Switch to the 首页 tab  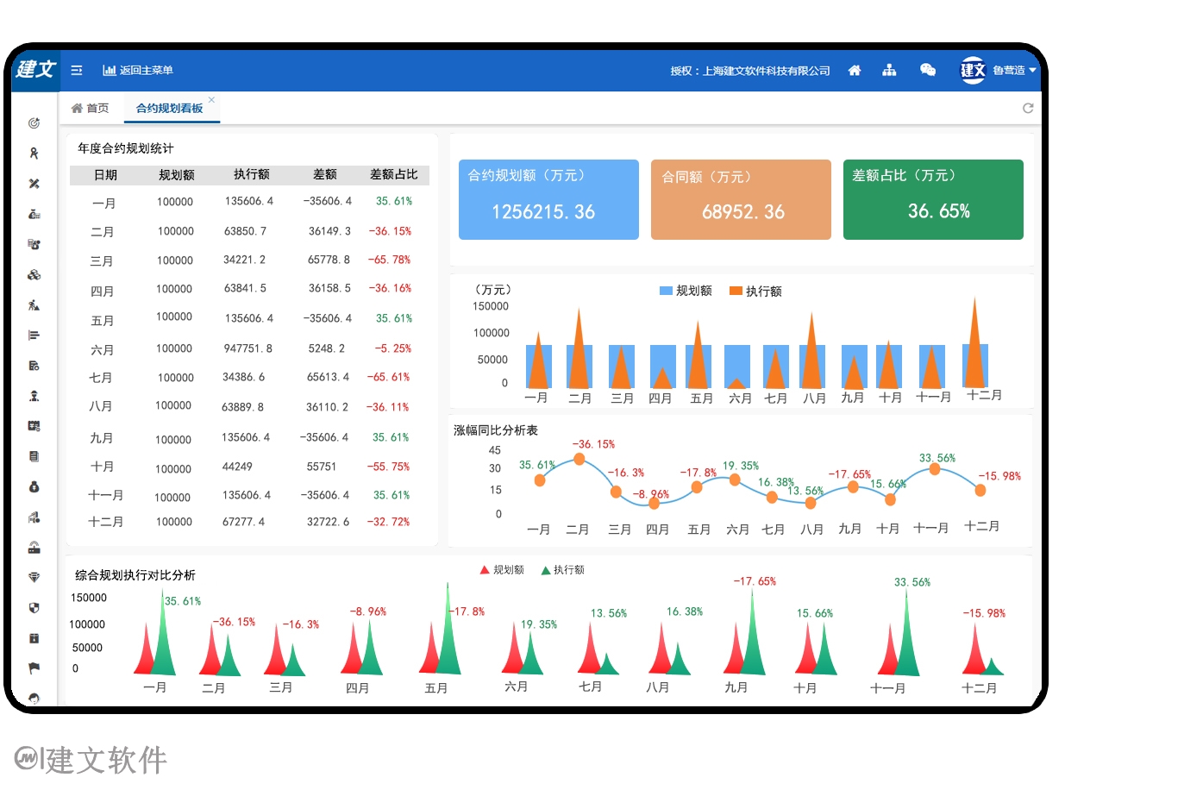pyautogui.click(x=90, y=109)
